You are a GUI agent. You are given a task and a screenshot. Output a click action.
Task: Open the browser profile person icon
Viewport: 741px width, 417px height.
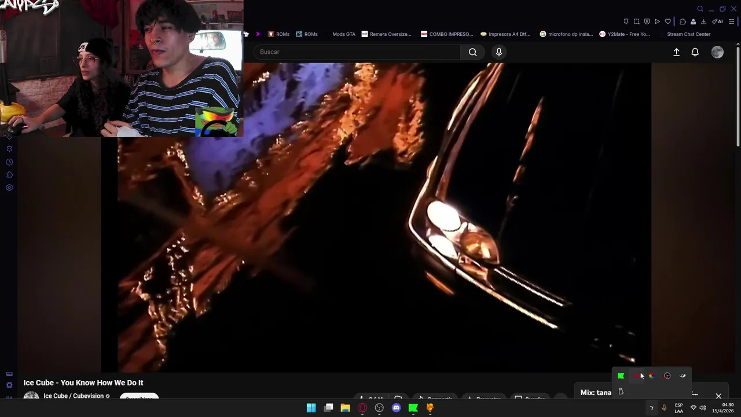pyautogui.click(x=693, y=21)
